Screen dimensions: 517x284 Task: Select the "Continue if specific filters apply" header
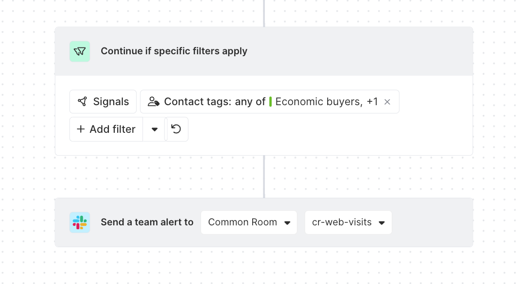point(174,51)
